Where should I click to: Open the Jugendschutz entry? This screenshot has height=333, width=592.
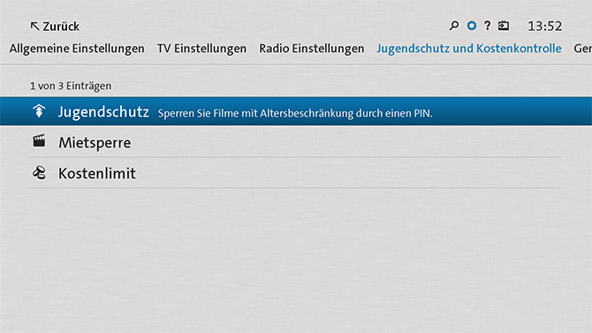pos(296,111)
